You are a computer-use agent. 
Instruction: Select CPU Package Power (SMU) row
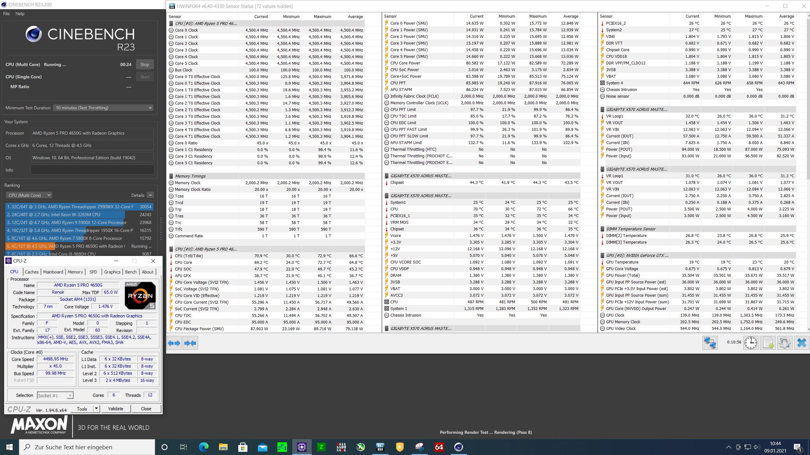[x=266, y=329]
